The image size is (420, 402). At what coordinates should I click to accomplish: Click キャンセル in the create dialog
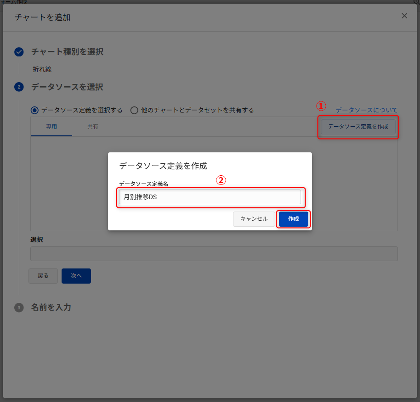click(254, 219)
